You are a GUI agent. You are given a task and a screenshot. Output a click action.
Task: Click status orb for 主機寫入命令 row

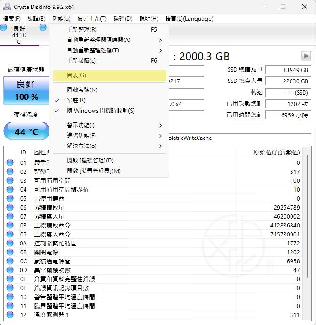(x=10, y=234)
